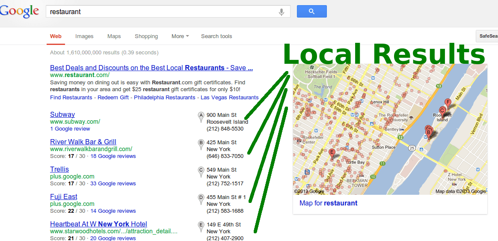Click map pin A next to 900 Main St
This screenshot has height=241, width=498.
pos(201,117)
